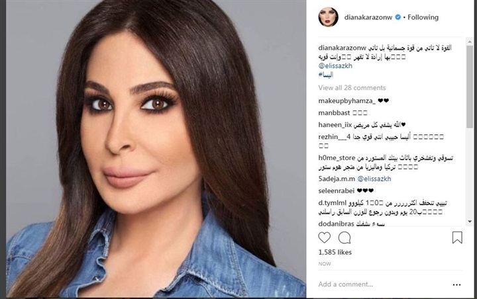This screenshot has height=299, width=477.
Task: Open the three-dot more options menu
Action: click(456, 284)
